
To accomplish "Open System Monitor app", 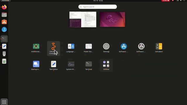I will tap(71, 65).
